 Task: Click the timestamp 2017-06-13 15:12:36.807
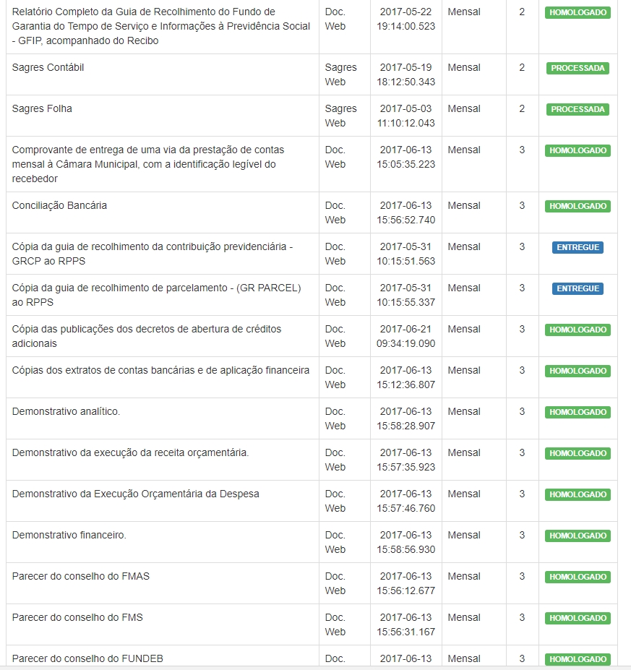coord(406,377)
